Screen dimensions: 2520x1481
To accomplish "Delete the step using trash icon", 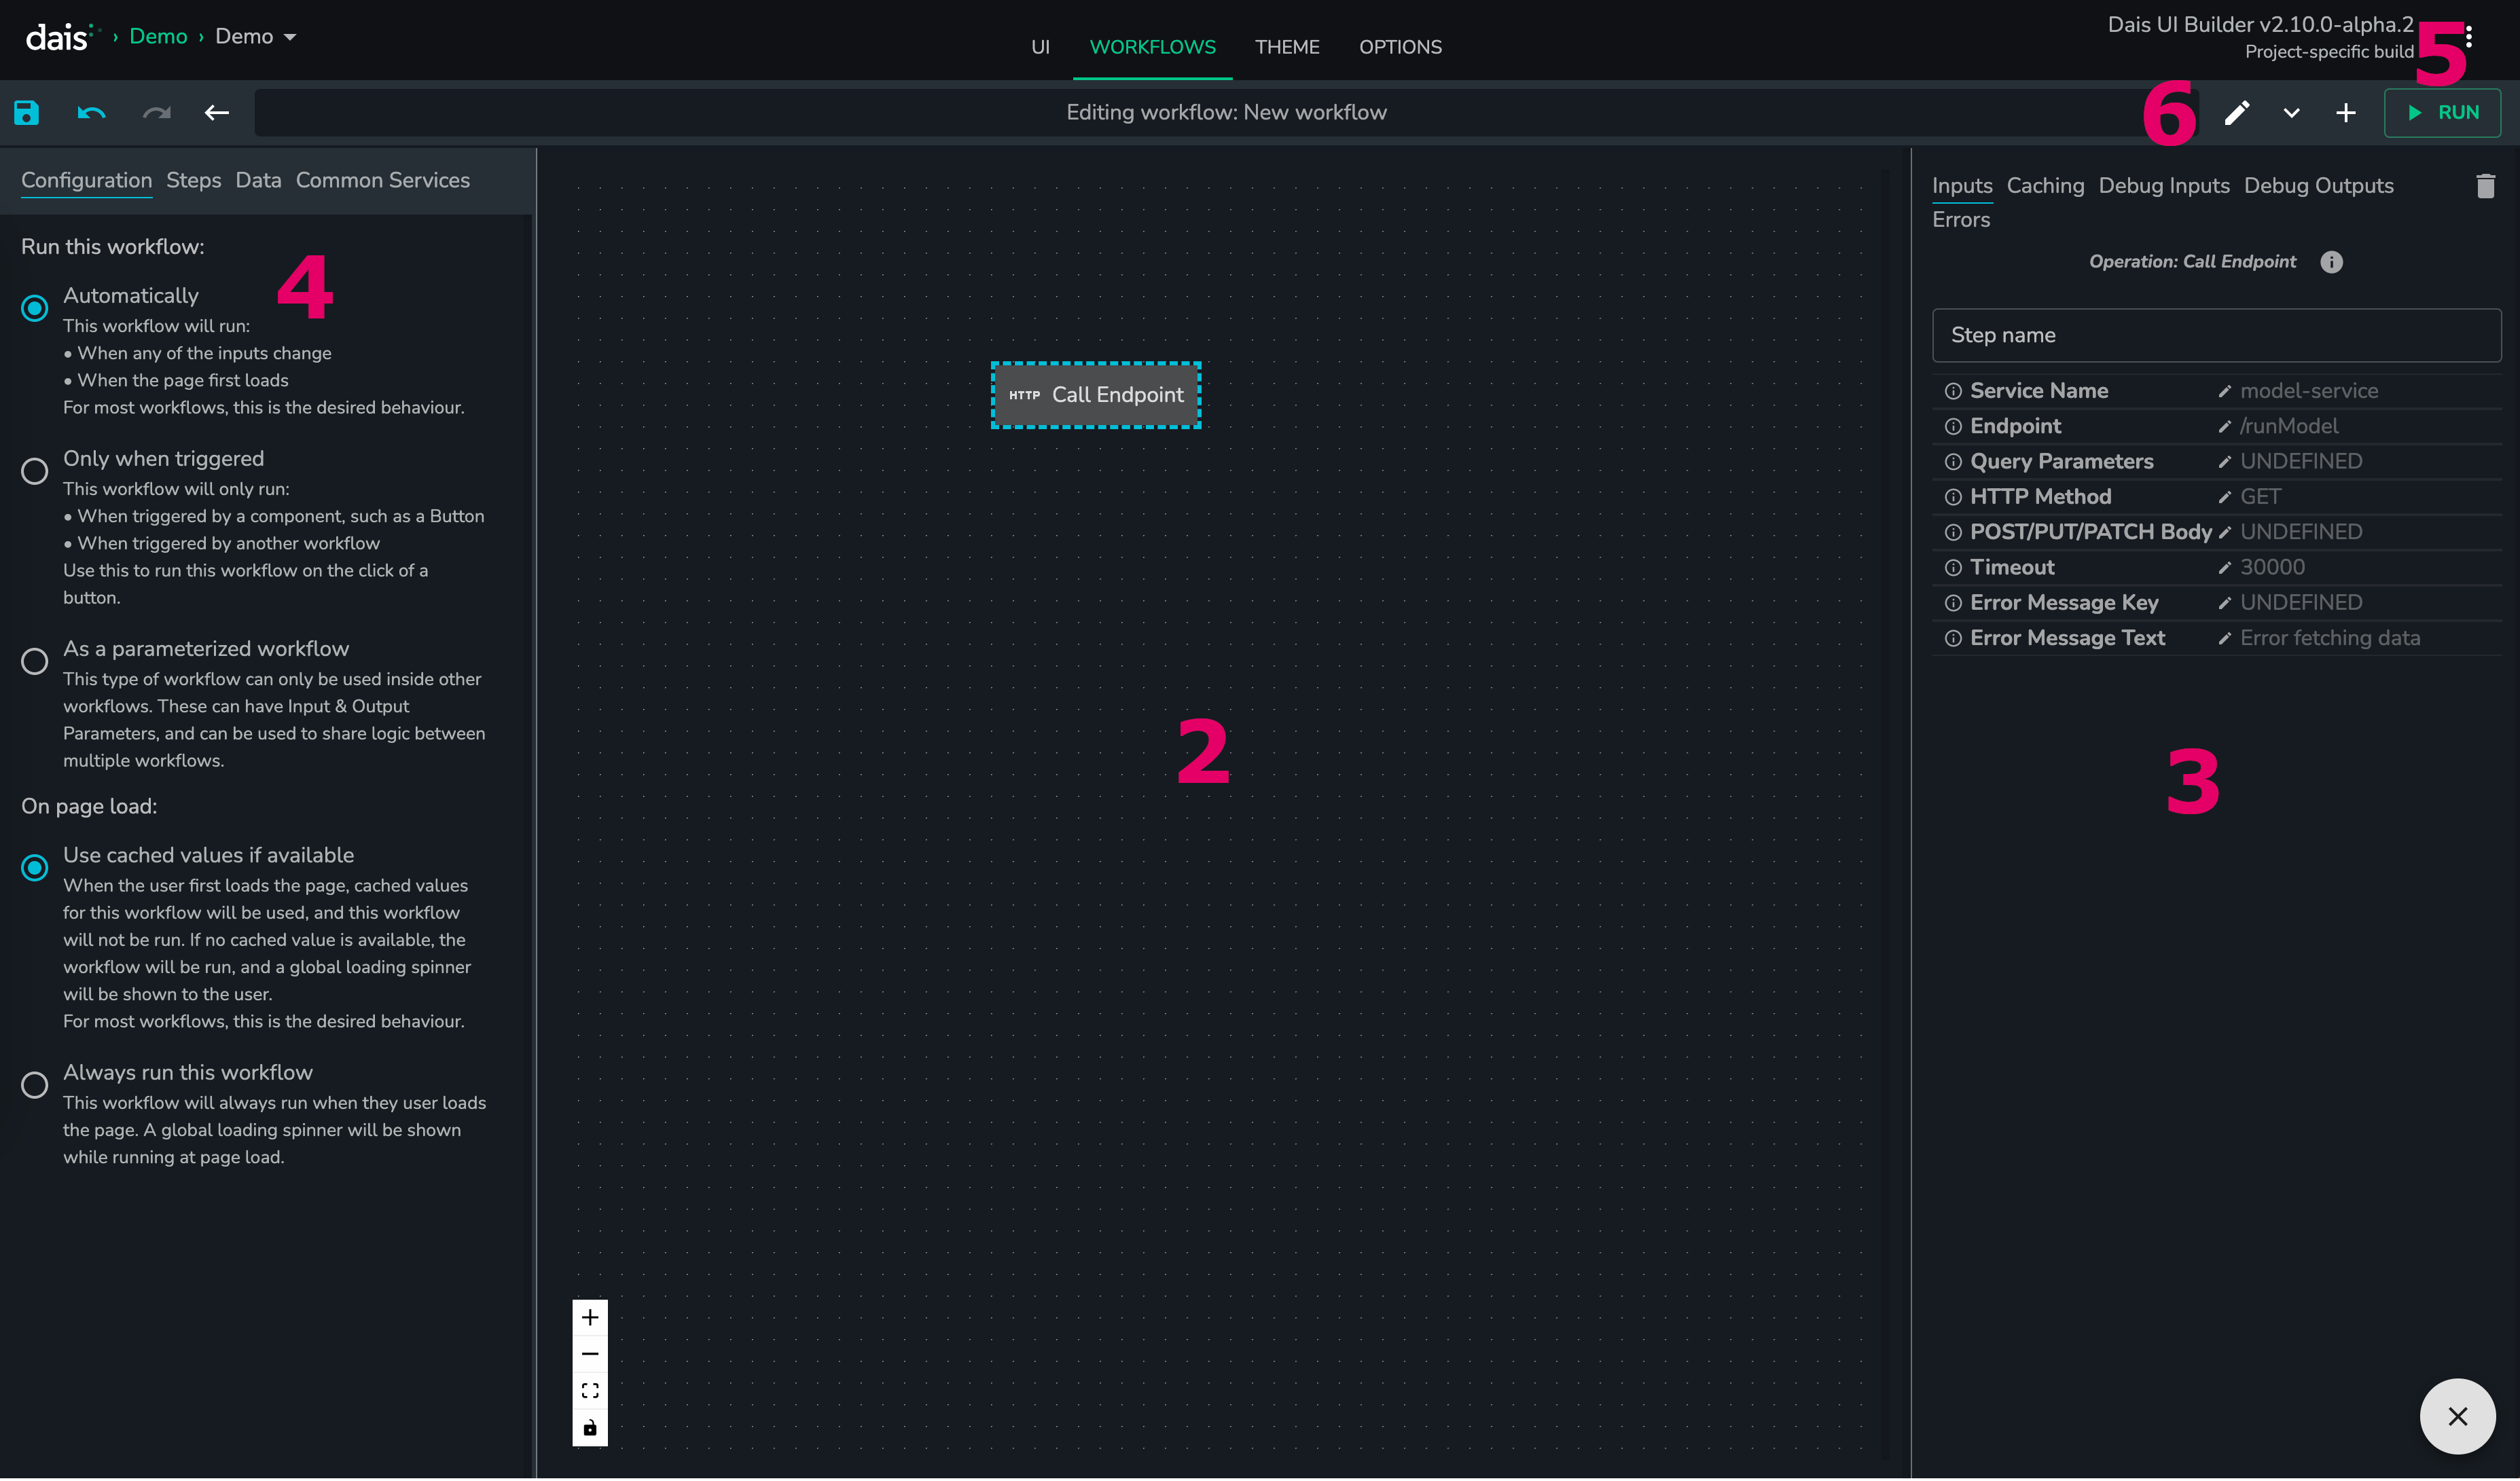I will [x=2486, y=186].
